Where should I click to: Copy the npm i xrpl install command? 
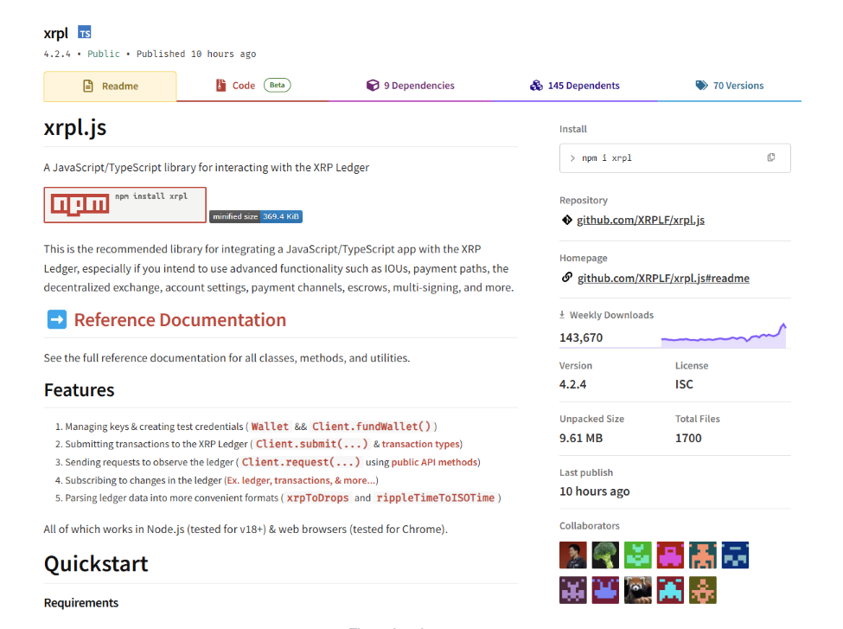point(770,157)
